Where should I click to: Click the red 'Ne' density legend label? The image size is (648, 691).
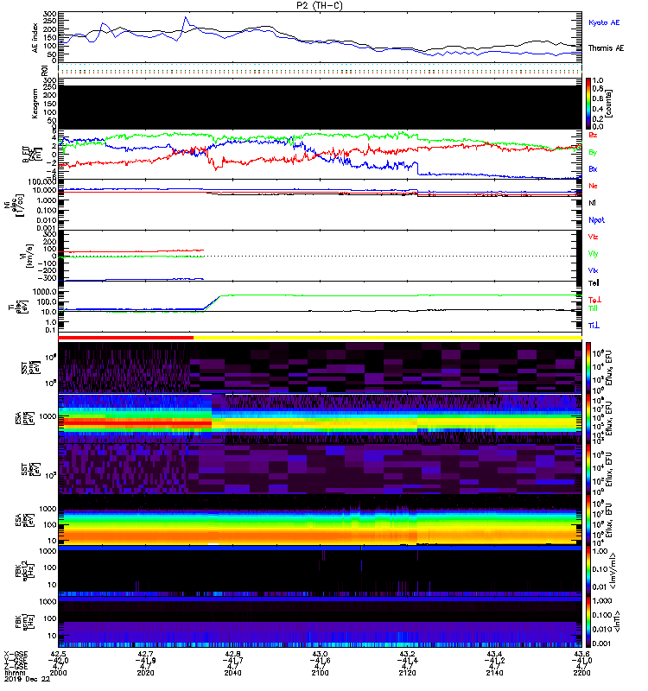click(593, 186)
